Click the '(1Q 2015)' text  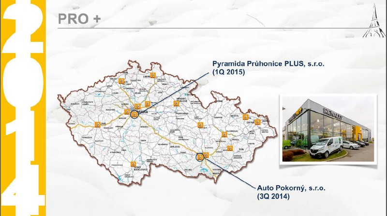click(x=228, y=72)
